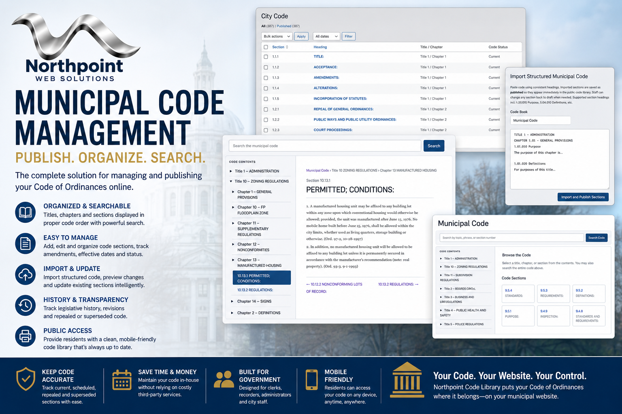Expand Chapter 12 – Nonconformities
Image resolution: width=622 pixels, height=414 pixels.
pos(233,244)
